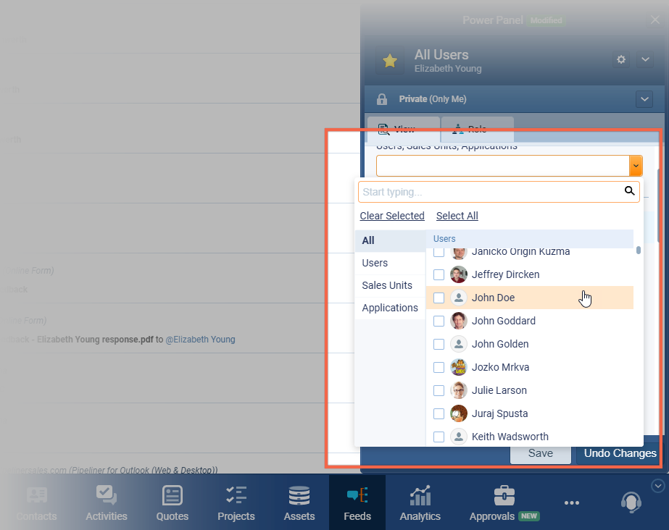Open Feeds from the bottom navigation bar
Viewport: 669px width, 530px height.
(357, 504)
